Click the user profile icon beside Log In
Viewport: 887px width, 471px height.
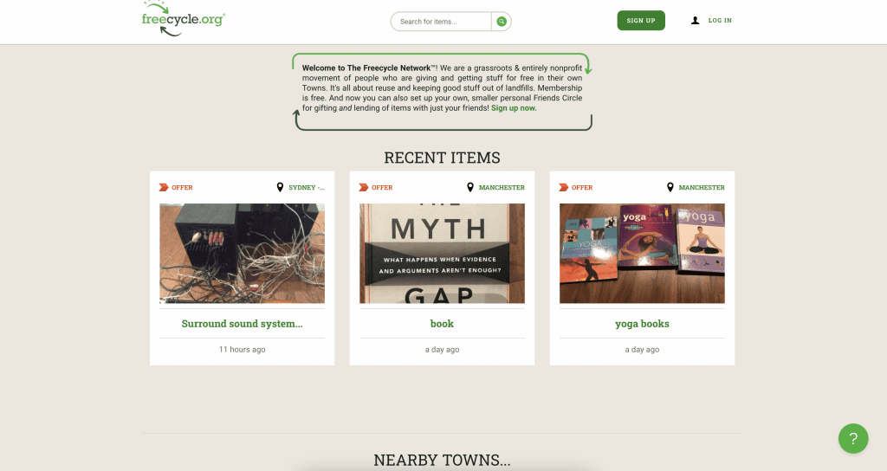coord(696,21)
